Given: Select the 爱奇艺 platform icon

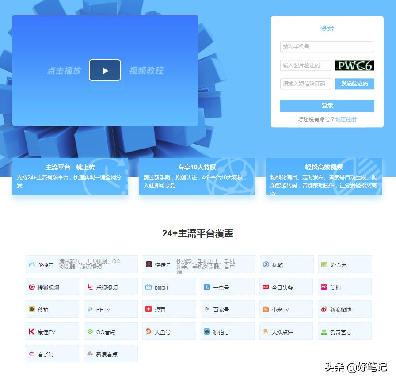Looking at the screenshot, I should tap(344, 264).
